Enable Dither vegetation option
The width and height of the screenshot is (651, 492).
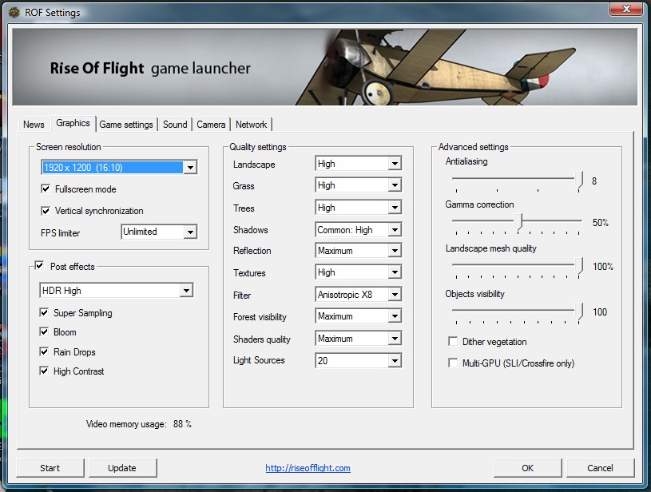click(x=454, y=342)
